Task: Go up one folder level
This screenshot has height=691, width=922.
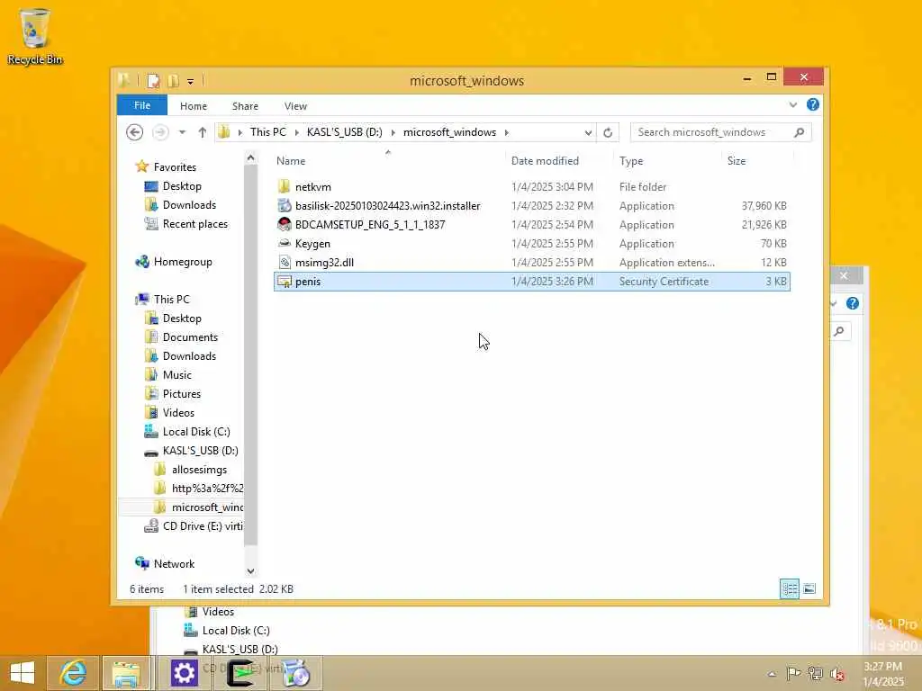Action: point(203,132)
